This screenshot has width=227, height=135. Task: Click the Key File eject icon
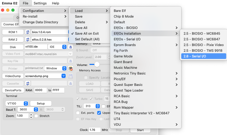click(x=71, y=61)
